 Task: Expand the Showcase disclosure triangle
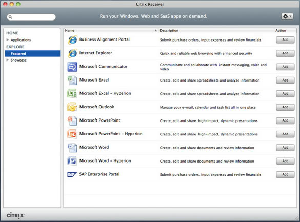pos(8,60)
